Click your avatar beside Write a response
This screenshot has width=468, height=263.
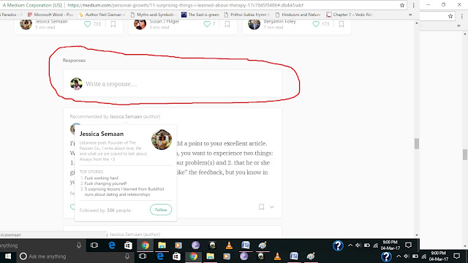click(x=76, y=84)
